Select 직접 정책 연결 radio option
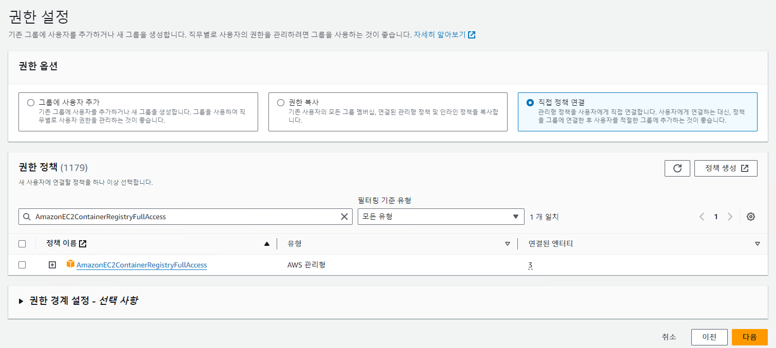 [530, 103]
